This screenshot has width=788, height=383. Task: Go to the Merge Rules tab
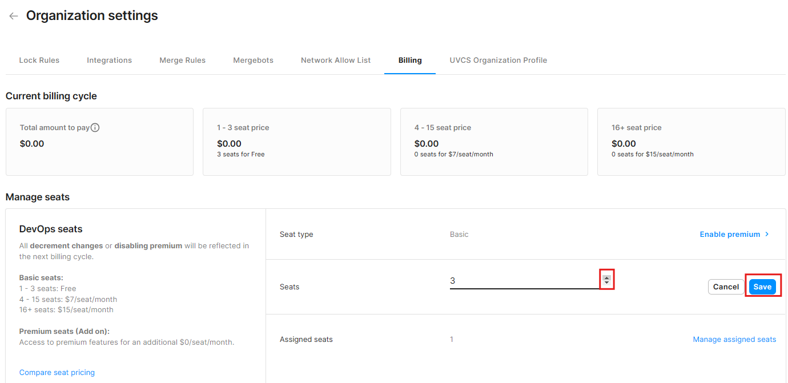[x=182, y=60]
